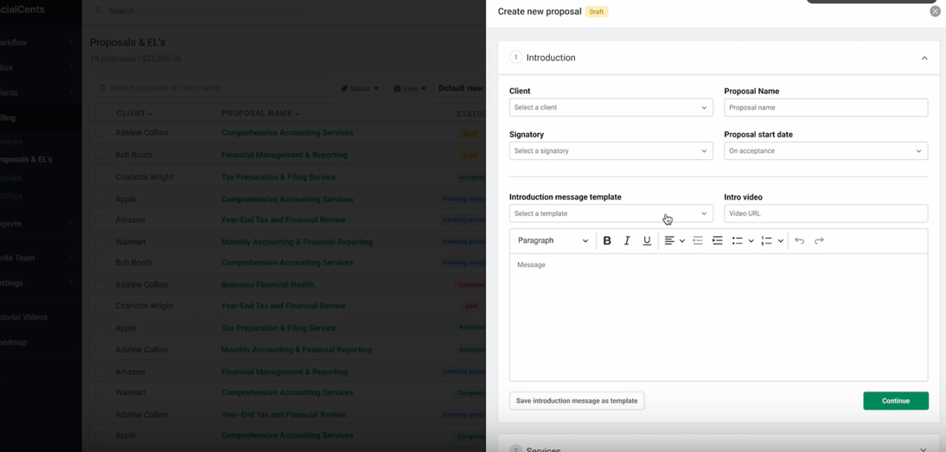The height and width of the screenshot is (452, 946).
Task: Open the Paragraph style dropdown
Action: pos(553,240)
